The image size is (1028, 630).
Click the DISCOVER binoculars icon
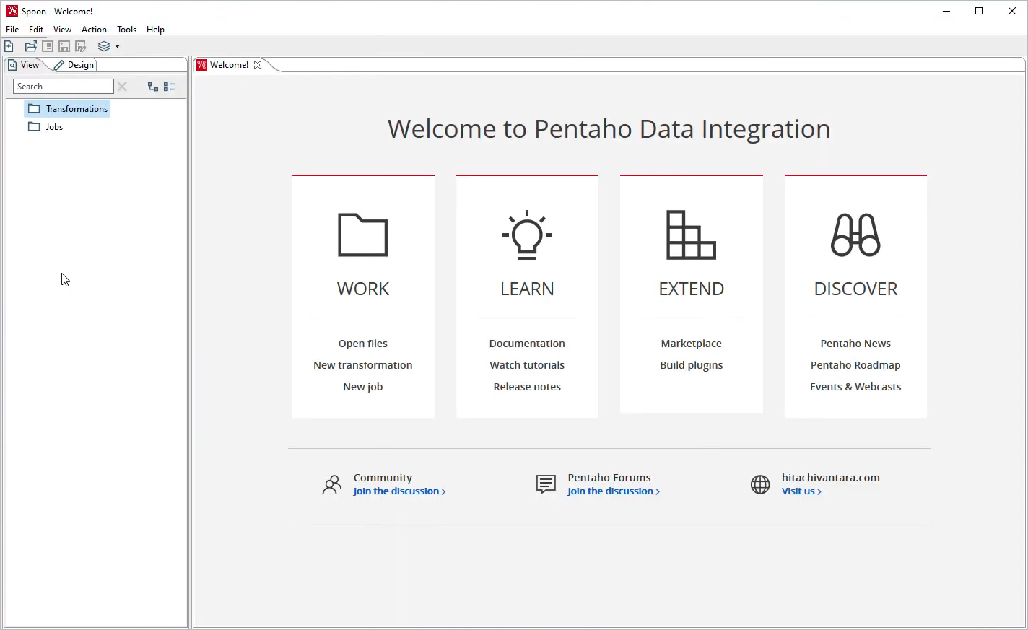click(x=855, y=235)
